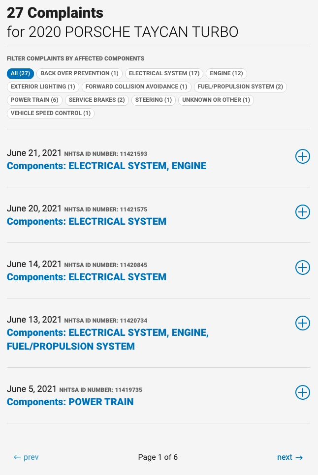Filter by Fuel/Propulsion System (2)

point(240,87)
